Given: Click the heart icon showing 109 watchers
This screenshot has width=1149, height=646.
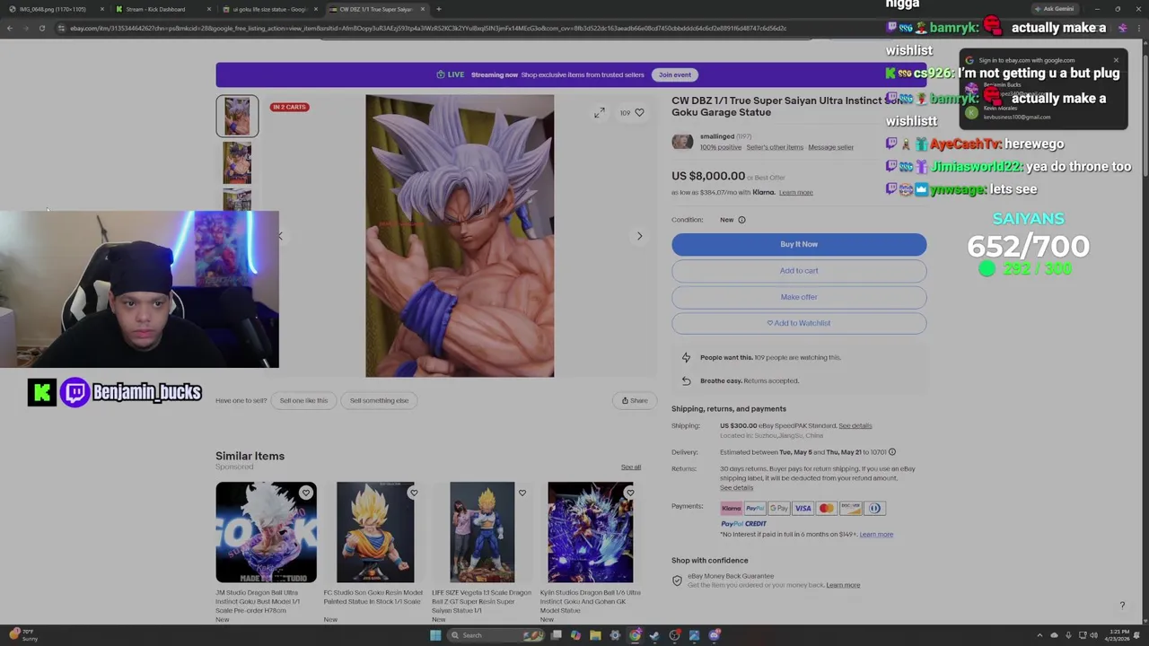Looking at the screenshot, I should (x=639, y=113).
